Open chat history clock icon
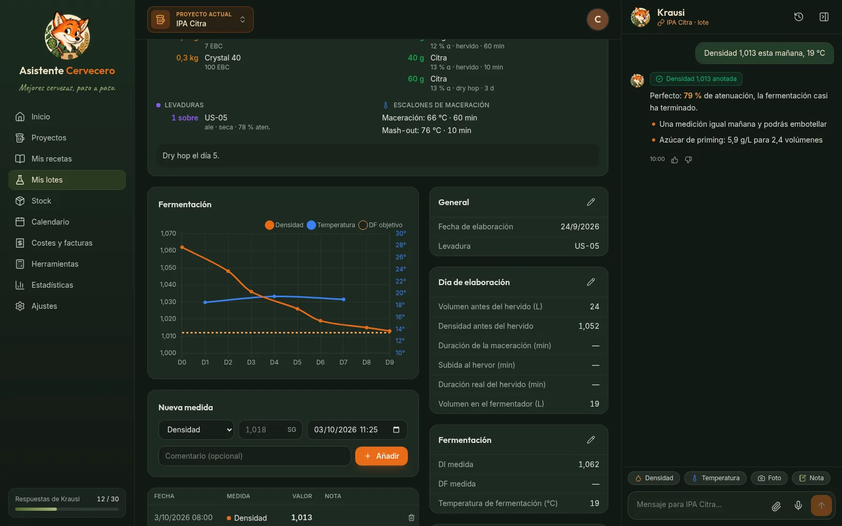Viewport: 842px width, 526px height. pos(798,17)
